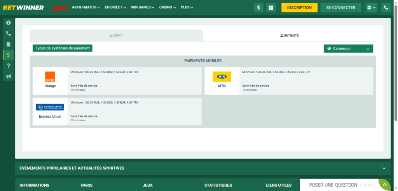Click MTN's Sans frais de service text
The width and height of the screenshot is (398, 191).
pyautogui.click(x=256, y=86)
